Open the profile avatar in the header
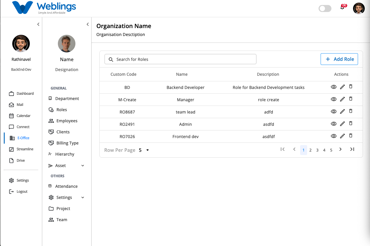Screen dimensions: 370x246 click(x=359, y=8)
